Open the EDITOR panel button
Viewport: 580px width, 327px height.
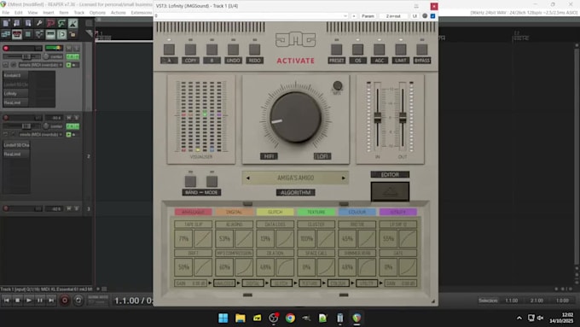click(x=390, y=191)
